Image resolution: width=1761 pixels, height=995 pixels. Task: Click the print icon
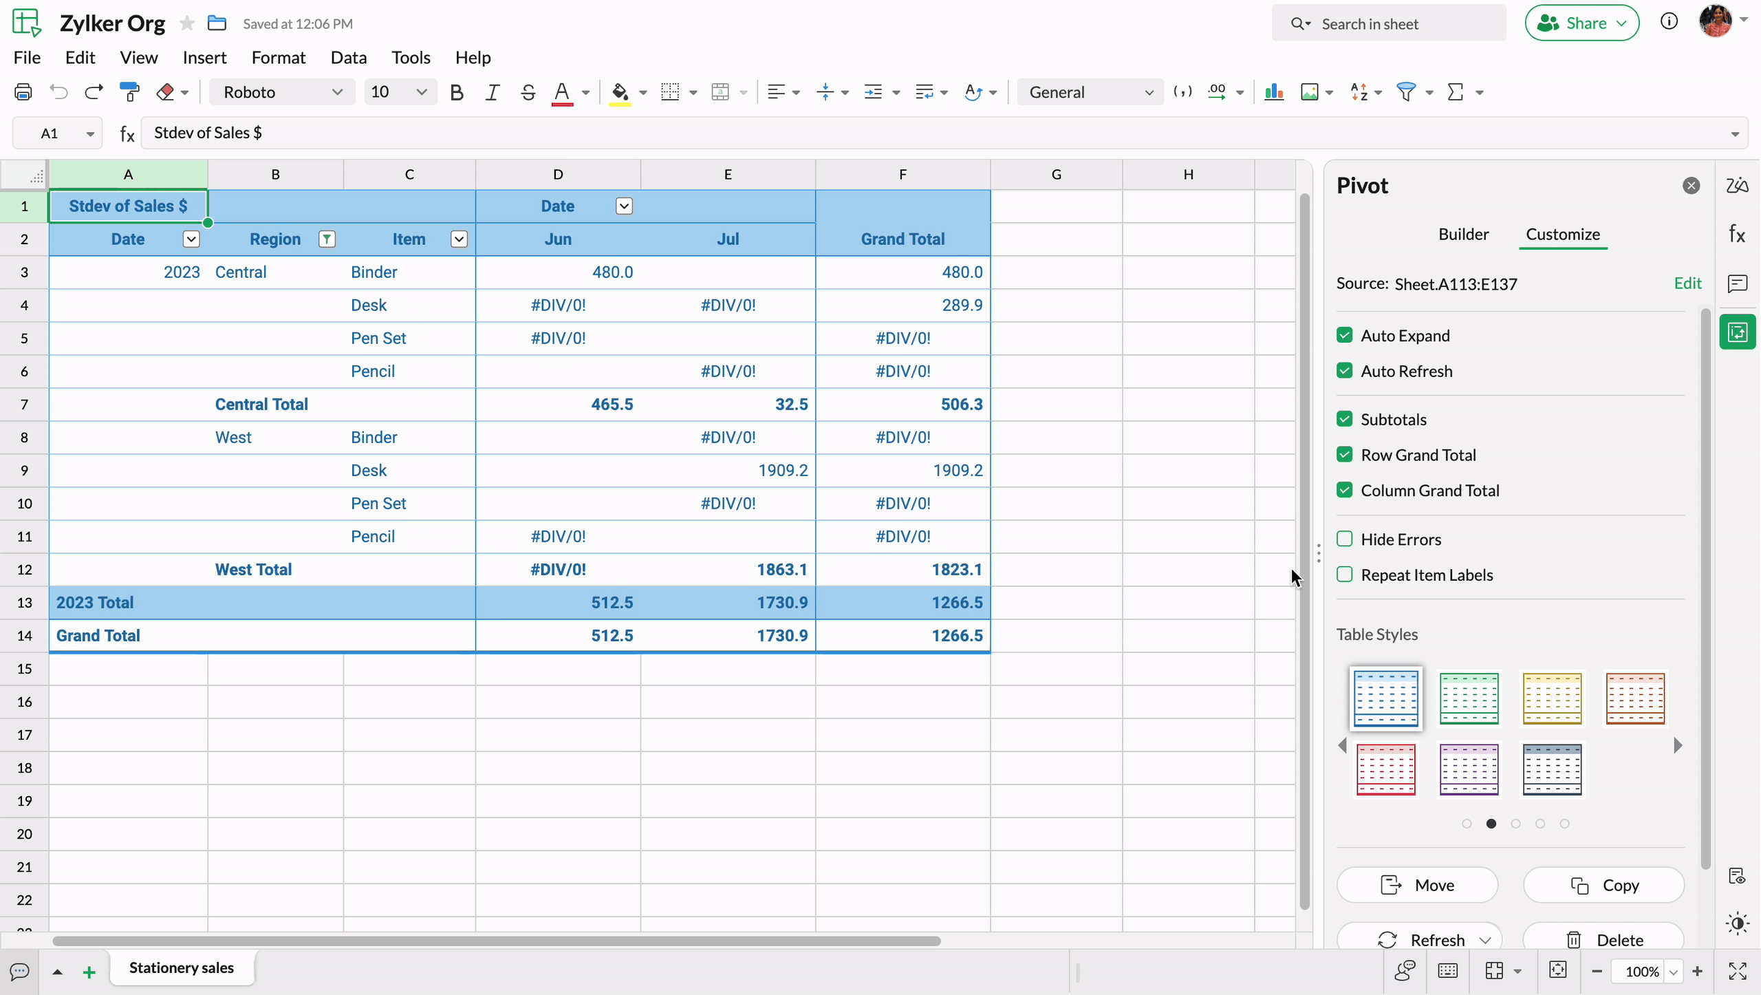(x=23, y=92)
